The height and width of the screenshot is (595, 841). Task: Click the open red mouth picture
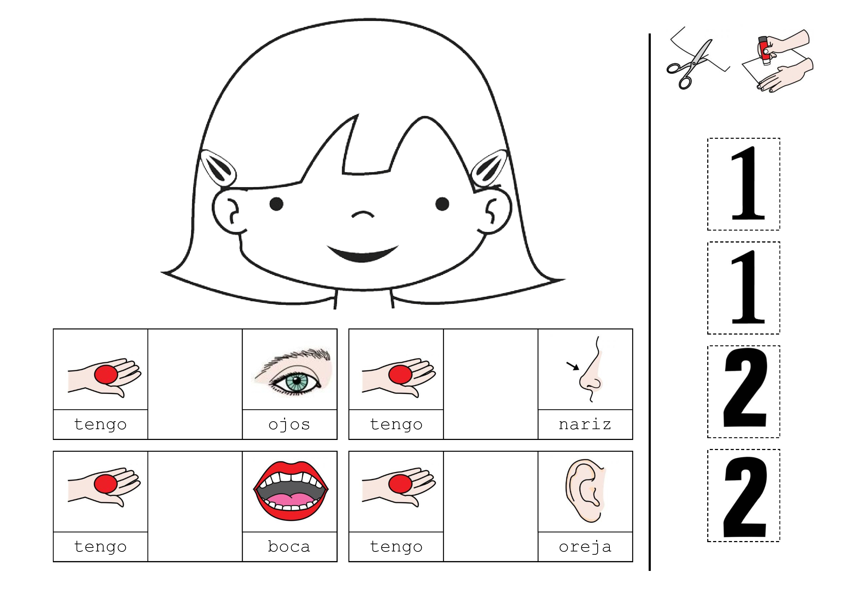pyautogui.click(x=291, y=491)
